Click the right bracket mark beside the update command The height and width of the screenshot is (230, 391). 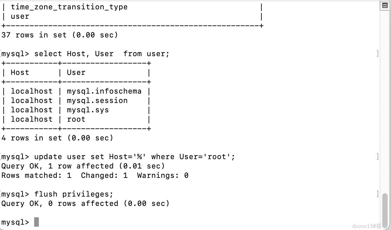(x=378, y=156)
